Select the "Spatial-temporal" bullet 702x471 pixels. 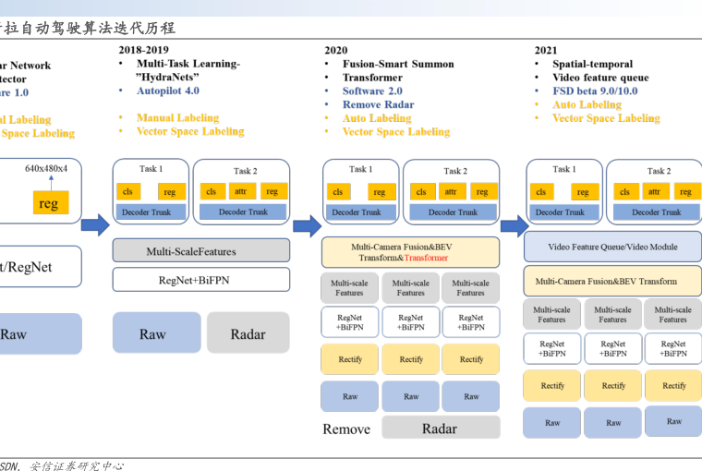[x=592, y=64]
